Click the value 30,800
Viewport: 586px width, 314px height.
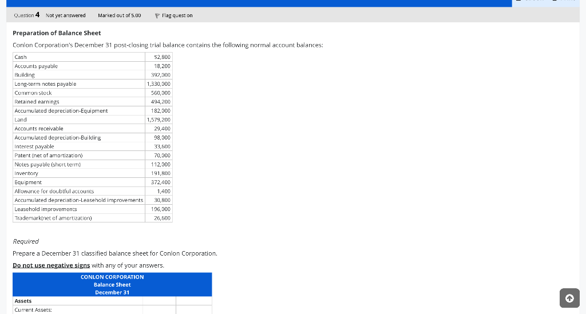click(x=162, y=201)
